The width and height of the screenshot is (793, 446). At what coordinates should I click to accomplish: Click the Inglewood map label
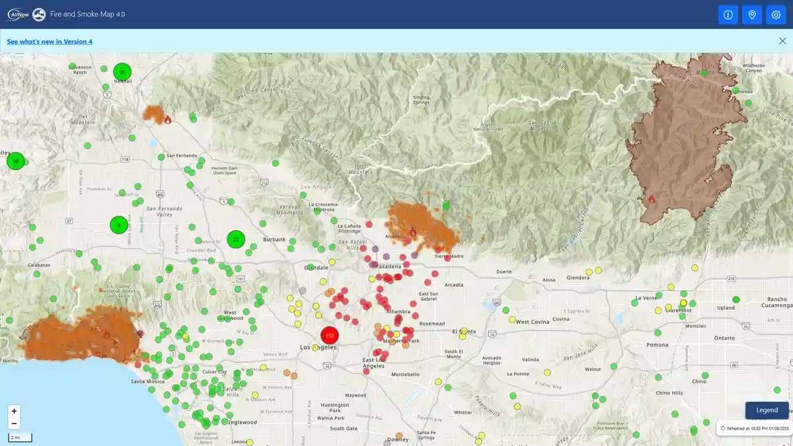pos(242,422)
